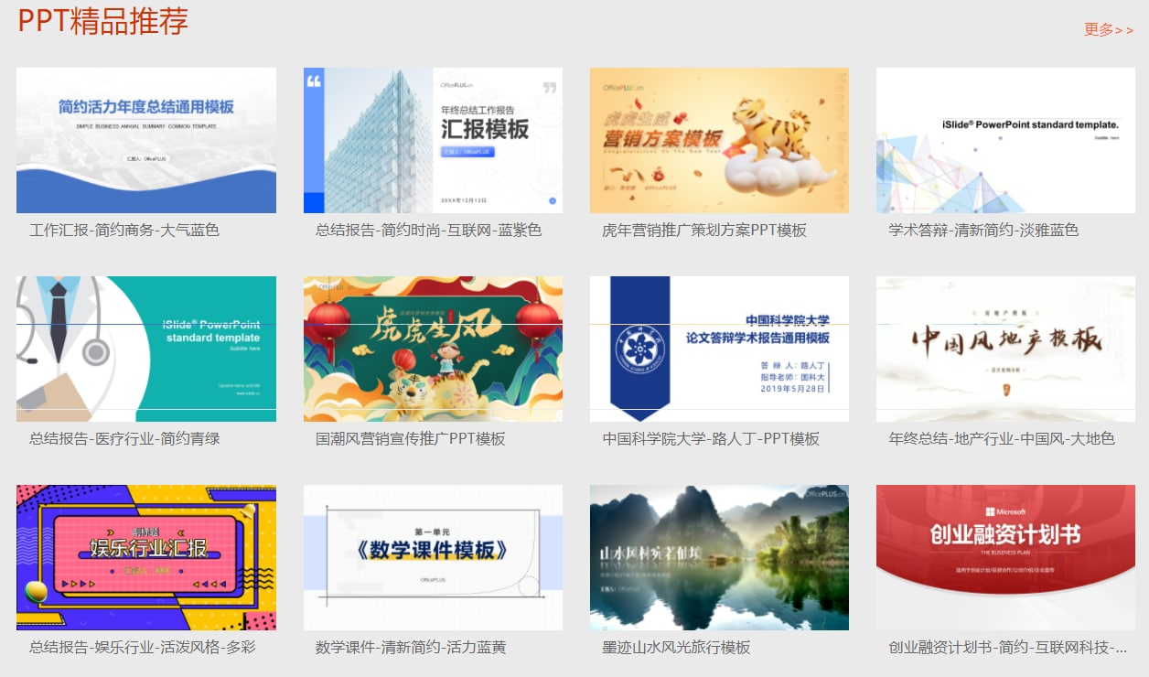Open the teal medical industry template thumbnail
Viewport: 1149px width, 677px height.
(x=145, y=349)
